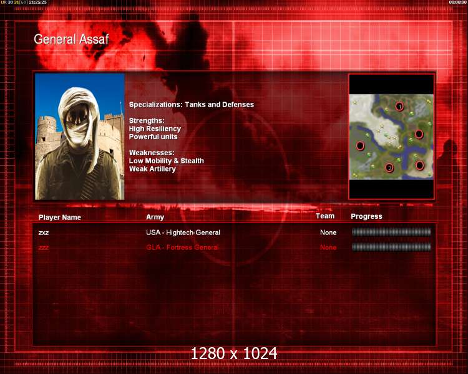
Task: Click the "Strengths:" heading
Action: [x=147, y=120]
